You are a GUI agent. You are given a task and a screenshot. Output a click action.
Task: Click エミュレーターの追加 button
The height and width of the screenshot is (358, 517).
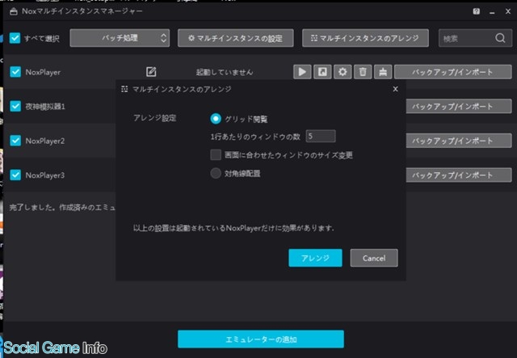pos(261,339)
